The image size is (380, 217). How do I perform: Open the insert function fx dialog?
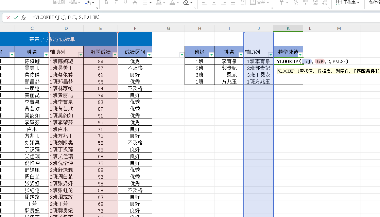(23, 18)
